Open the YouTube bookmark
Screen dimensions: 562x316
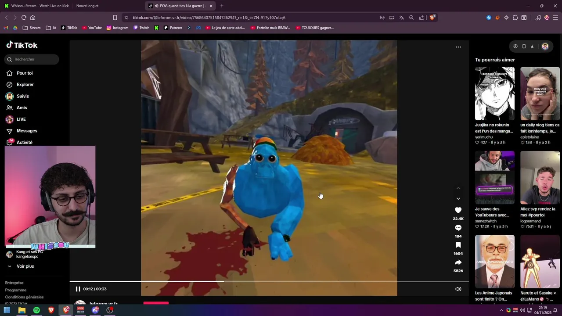point(92,28)
